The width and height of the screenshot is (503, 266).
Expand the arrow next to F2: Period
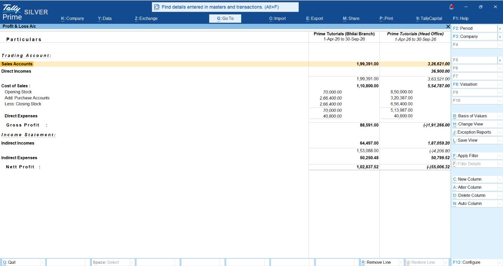point(500,28)
